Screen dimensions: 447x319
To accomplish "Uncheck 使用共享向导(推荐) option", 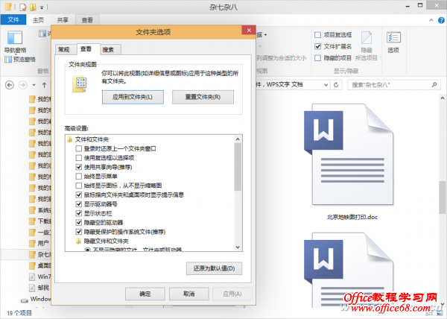I will 79,167.
